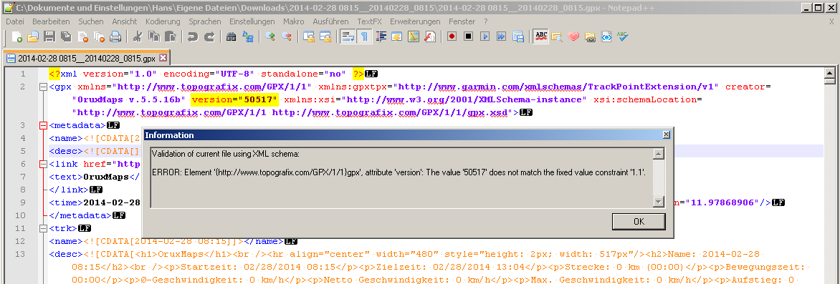Toggle show all characters pilcrow button

point(364,37)
